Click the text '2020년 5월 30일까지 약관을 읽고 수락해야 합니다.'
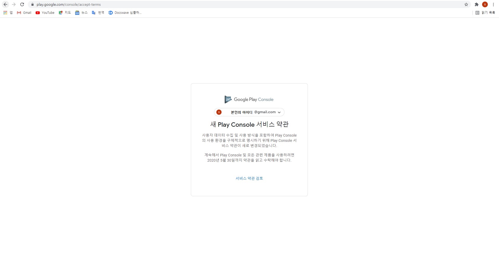Viewport: 499px width, 261px height. point(249,160)
